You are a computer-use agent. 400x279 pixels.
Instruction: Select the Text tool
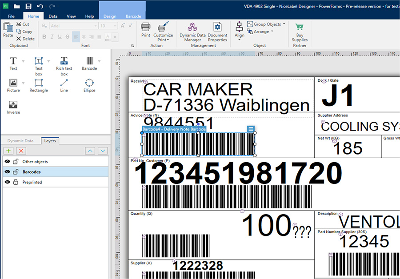(13, 64)
